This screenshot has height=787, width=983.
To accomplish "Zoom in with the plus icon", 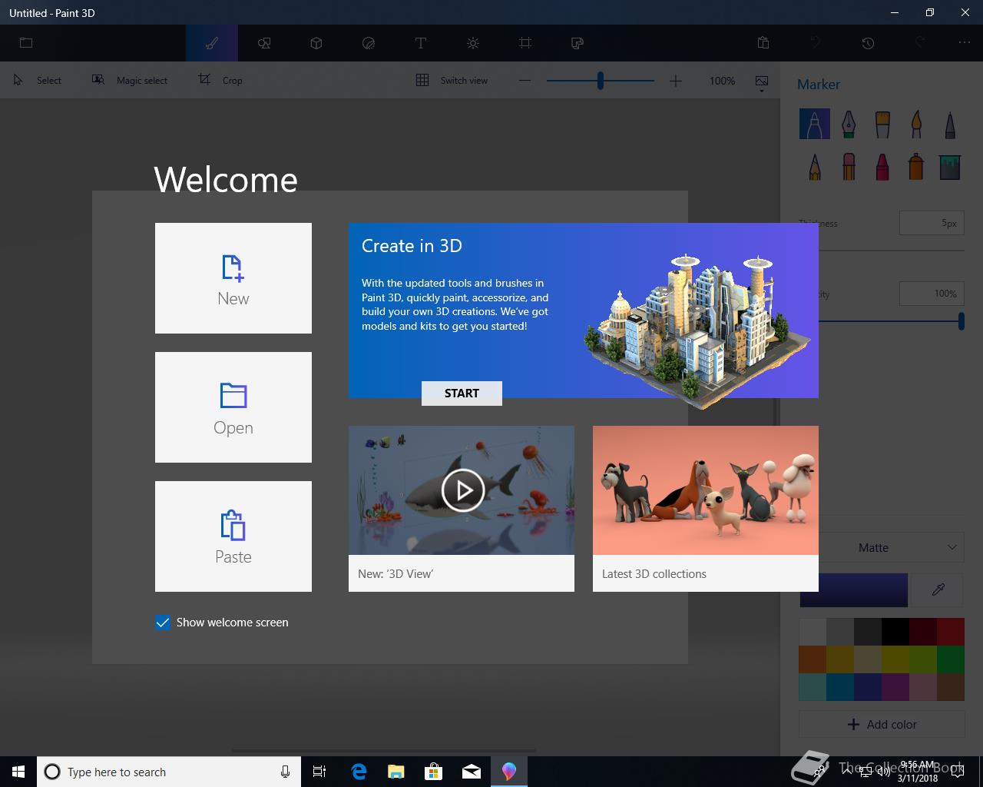I will coord(675,80).
